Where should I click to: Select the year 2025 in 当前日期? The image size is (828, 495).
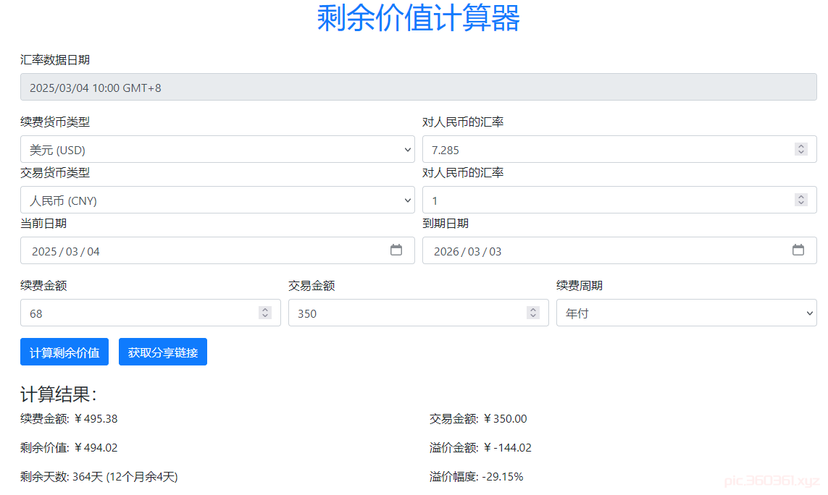point(44,252)
